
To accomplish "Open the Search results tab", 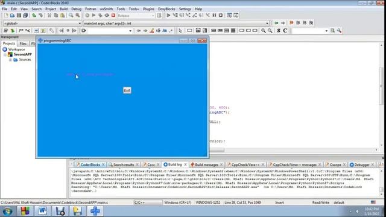I will [x=123, y=165].
